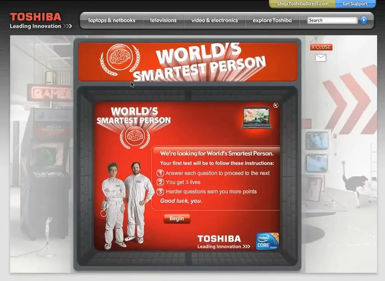Open the Get Support tab
The height and width of the screenshot is (281, 385).
tap(355, 4)
